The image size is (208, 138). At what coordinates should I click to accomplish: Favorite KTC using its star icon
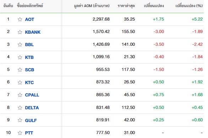click(20, 82)
